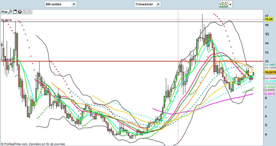Click the 10,0186 cyan indicator value

coord(270,81)
